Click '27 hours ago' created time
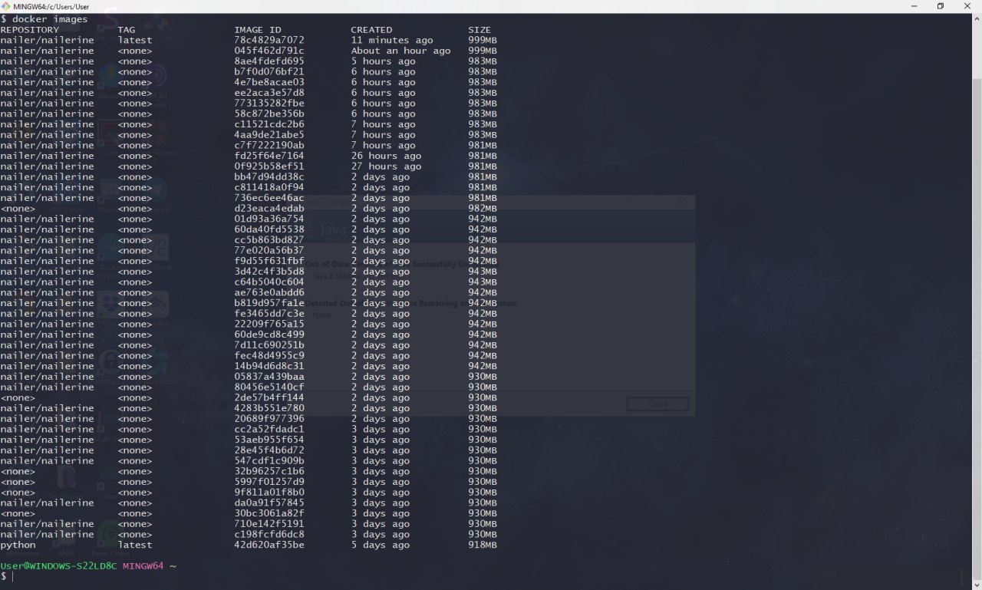The height and width of the screenshot is (590, 982). (x=386, y=166)
